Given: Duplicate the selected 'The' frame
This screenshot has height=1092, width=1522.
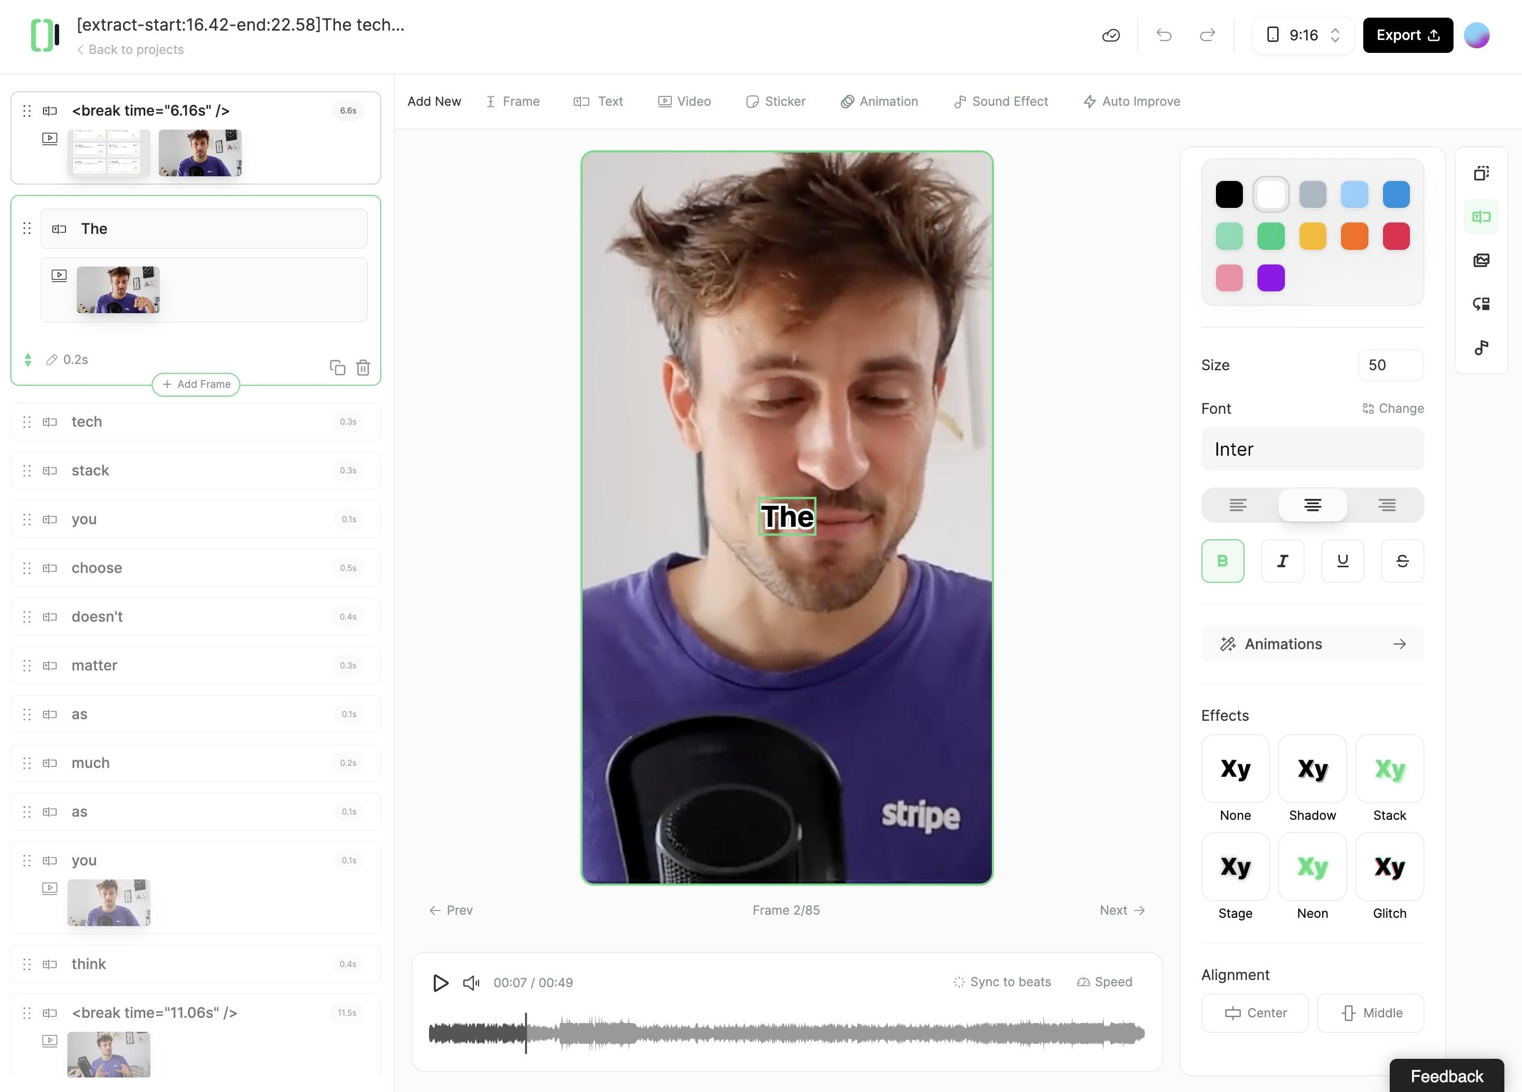Looking at the screenshot, I should pos(338,368).
